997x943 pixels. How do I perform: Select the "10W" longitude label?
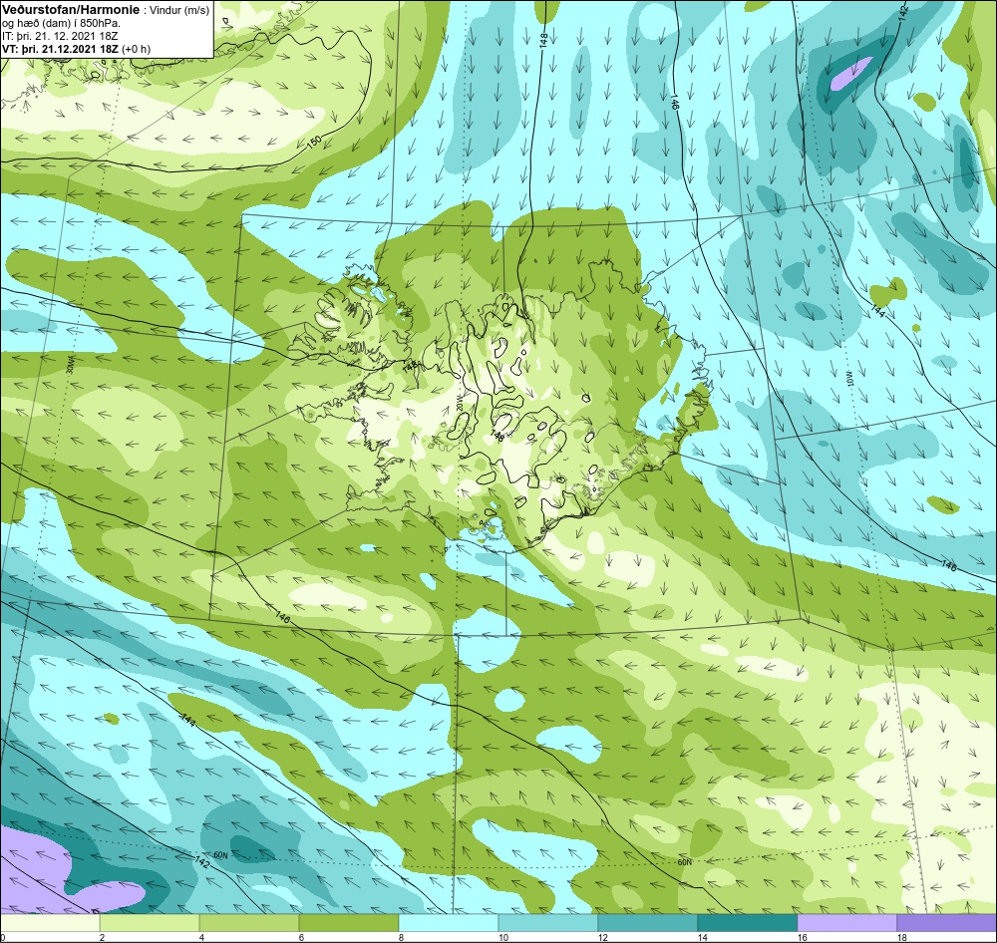pyautogui.click(x=848, y=378)
